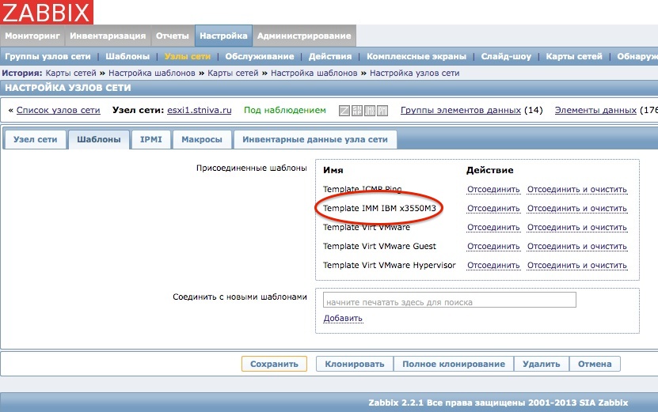Image resolution: width=658 pixels, height=412 pixels.
Task: Click the JMX availability icon
Action: click(x=370, y=111)
